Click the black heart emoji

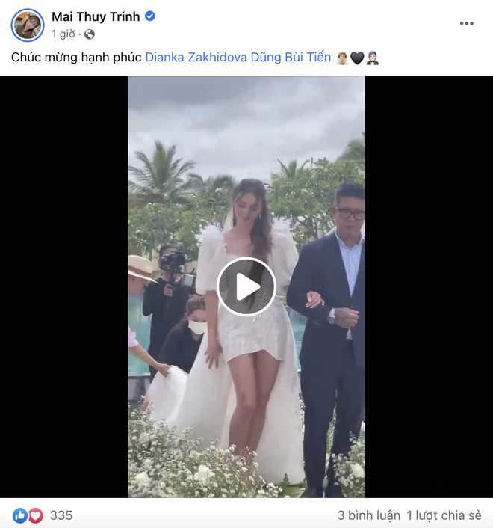(357, 58)
